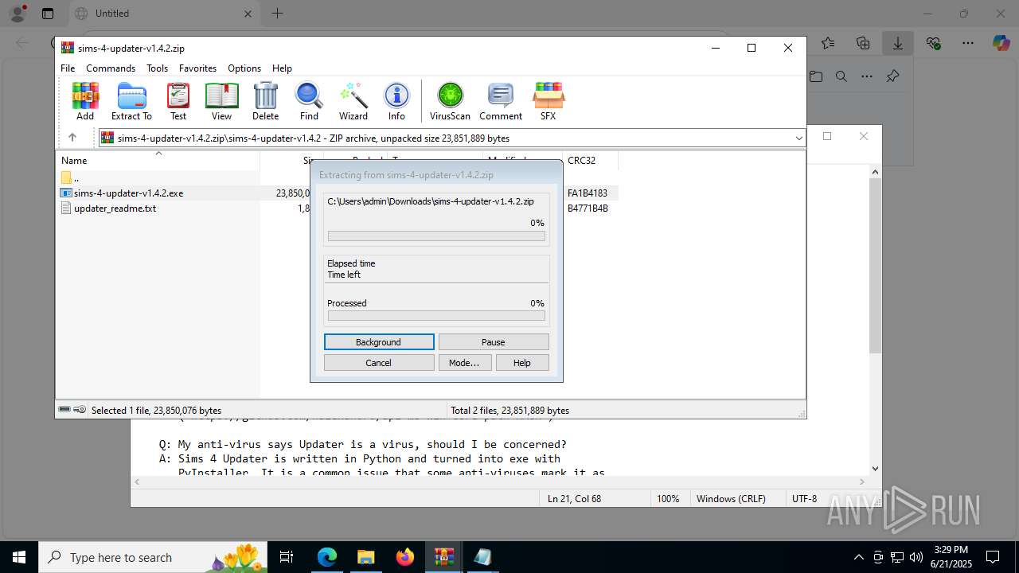The height and width of the screenshot is (573, 1019).
Task: Click the Add toolbar icon in WinRAR
Action: pyautogui.click(x=85, y=101)
